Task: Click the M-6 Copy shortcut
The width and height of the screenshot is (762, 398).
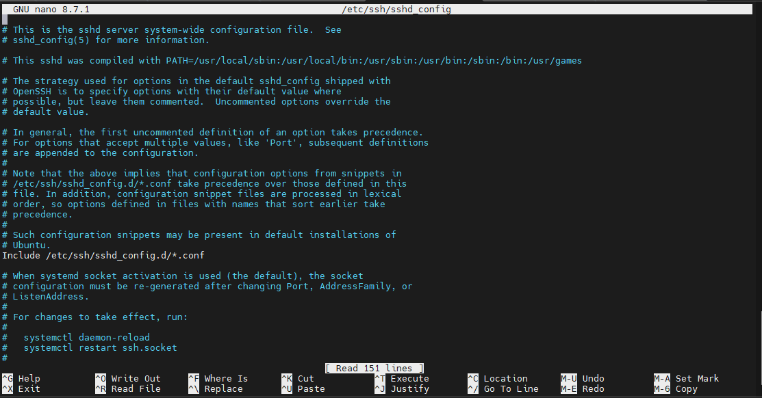Action: tap(676, 389)
